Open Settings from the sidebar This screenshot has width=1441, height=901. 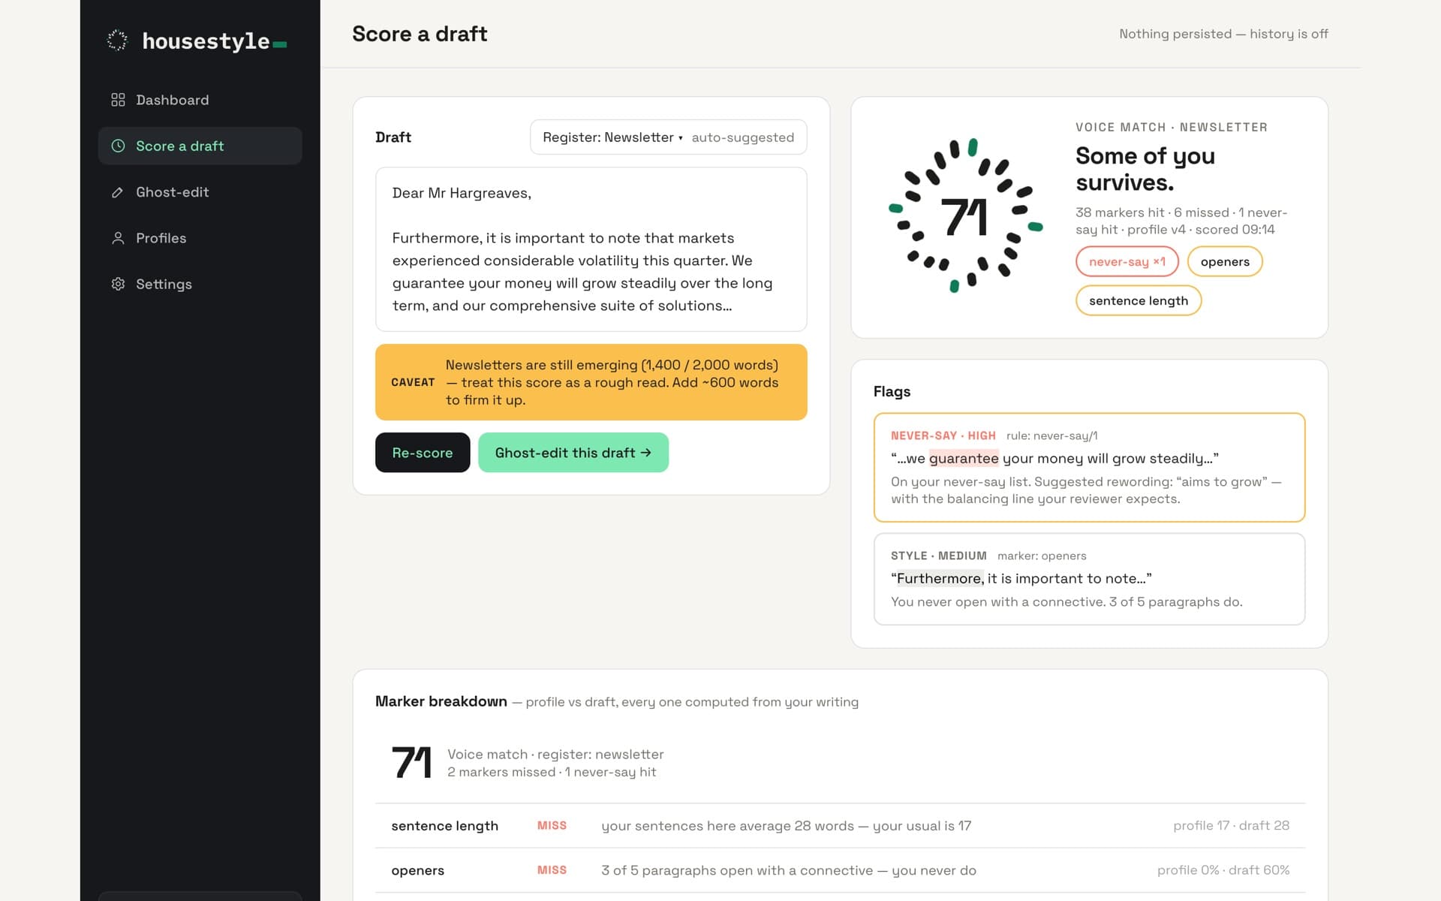[200, 284]
